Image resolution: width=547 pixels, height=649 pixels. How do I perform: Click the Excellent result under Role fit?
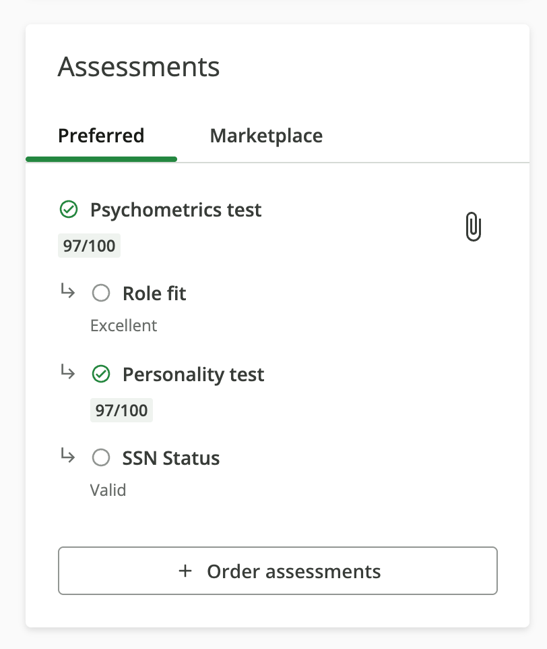(123, 326)
